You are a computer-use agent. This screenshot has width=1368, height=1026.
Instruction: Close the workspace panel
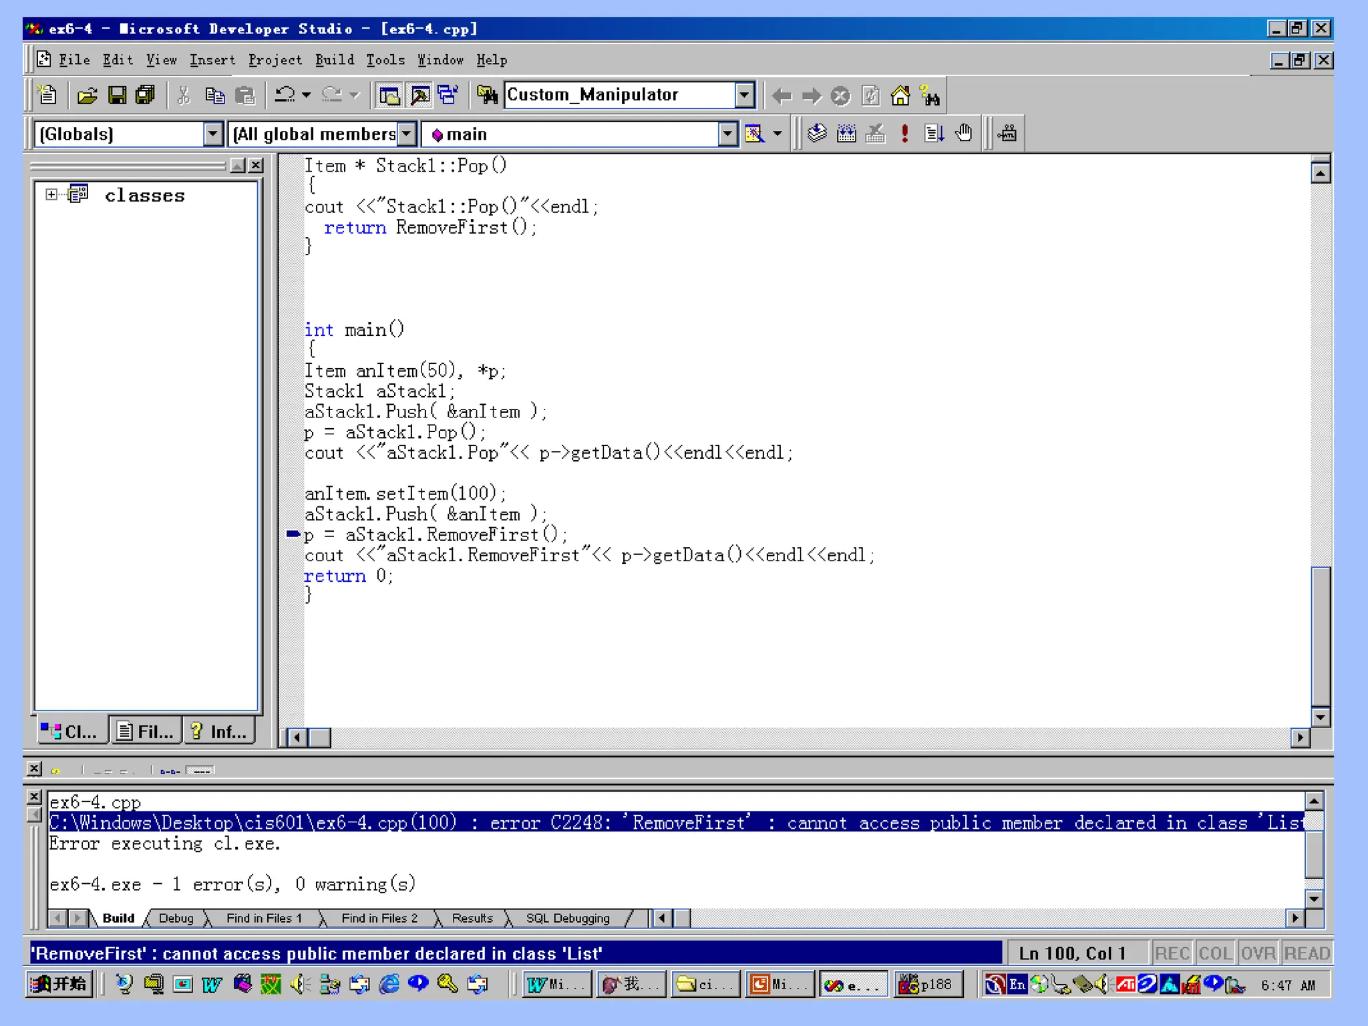pos(256,166)
